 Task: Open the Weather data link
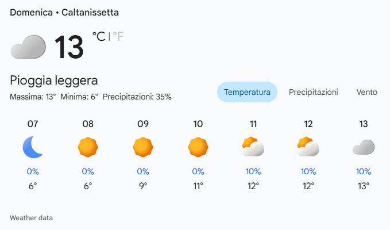[31, 218]
